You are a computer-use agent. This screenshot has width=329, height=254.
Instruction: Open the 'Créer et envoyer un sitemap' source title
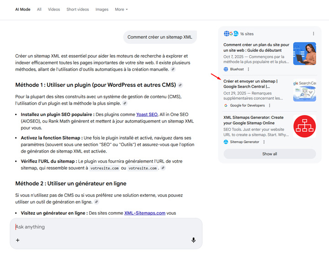(250, 84)
